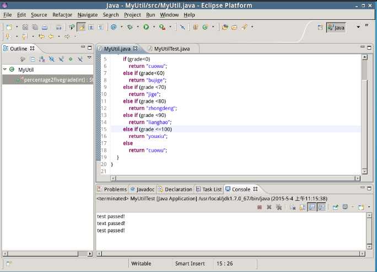Open the Refactor menu
This screenshot has width=377, height=272.
[x=62, y=15]
